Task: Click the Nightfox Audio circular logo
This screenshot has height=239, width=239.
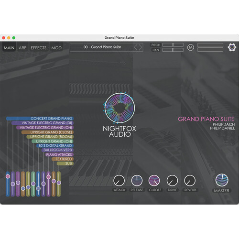Action: pyautogui.click(x=119, y=108)
